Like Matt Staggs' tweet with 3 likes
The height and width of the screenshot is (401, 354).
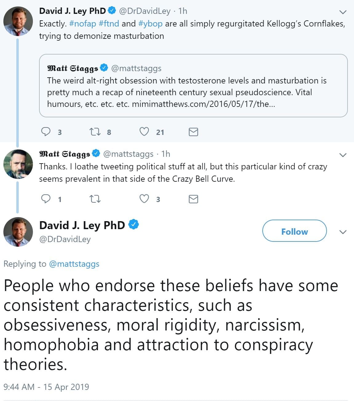point(144,199)
